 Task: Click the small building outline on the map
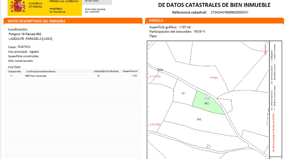click(x=209, y=146)
